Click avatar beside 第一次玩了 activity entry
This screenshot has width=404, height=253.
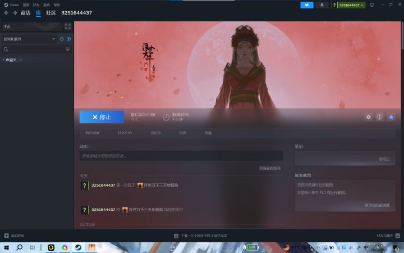point(85,186)
